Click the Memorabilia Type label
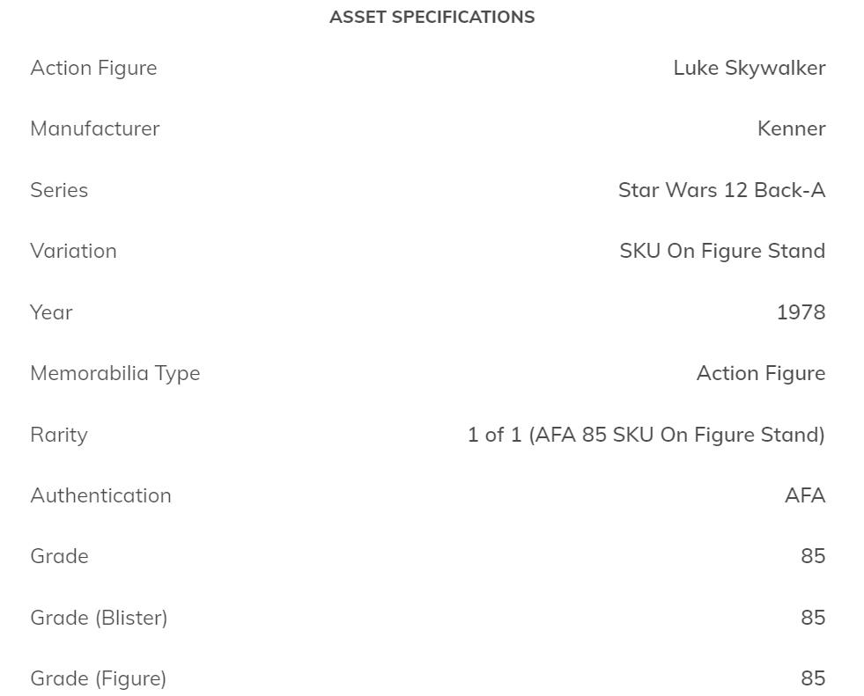The width and height of the screenshot is (864, 696). point(114,373)
